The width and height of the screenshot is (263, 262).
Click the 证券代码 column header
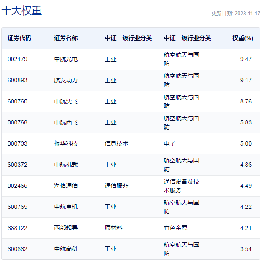pyautogui.click(x=19, y=38)
